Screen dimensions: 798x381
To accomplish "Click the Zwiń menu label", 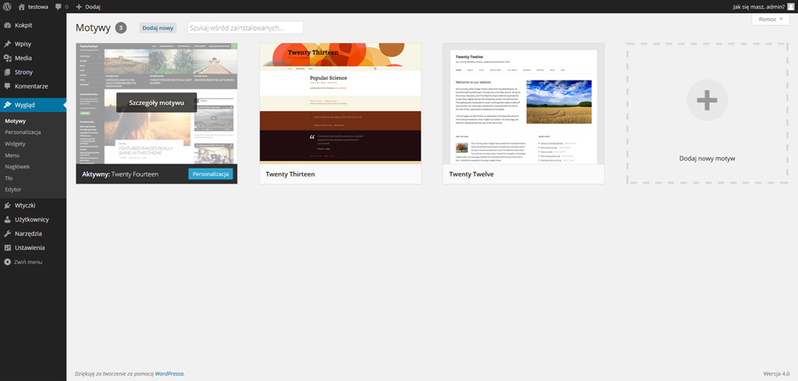I will click(x=28, y=262).
